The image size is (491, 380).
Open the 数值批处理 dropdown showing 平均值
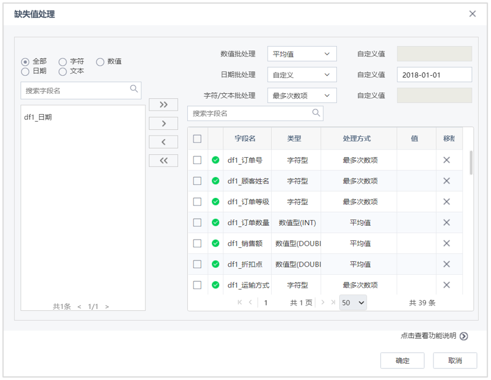pos(301,54)
